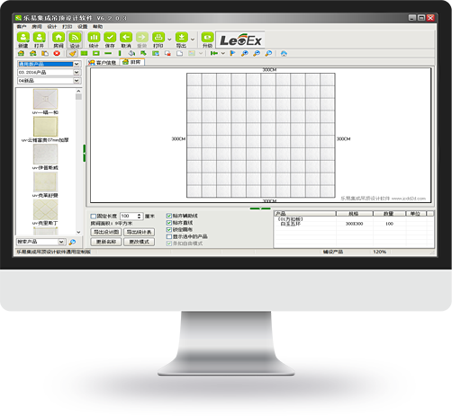Open the 04新品 category dropdown
Image resolution: width=452 pixels, height=416 pixels.
[77, 81]
